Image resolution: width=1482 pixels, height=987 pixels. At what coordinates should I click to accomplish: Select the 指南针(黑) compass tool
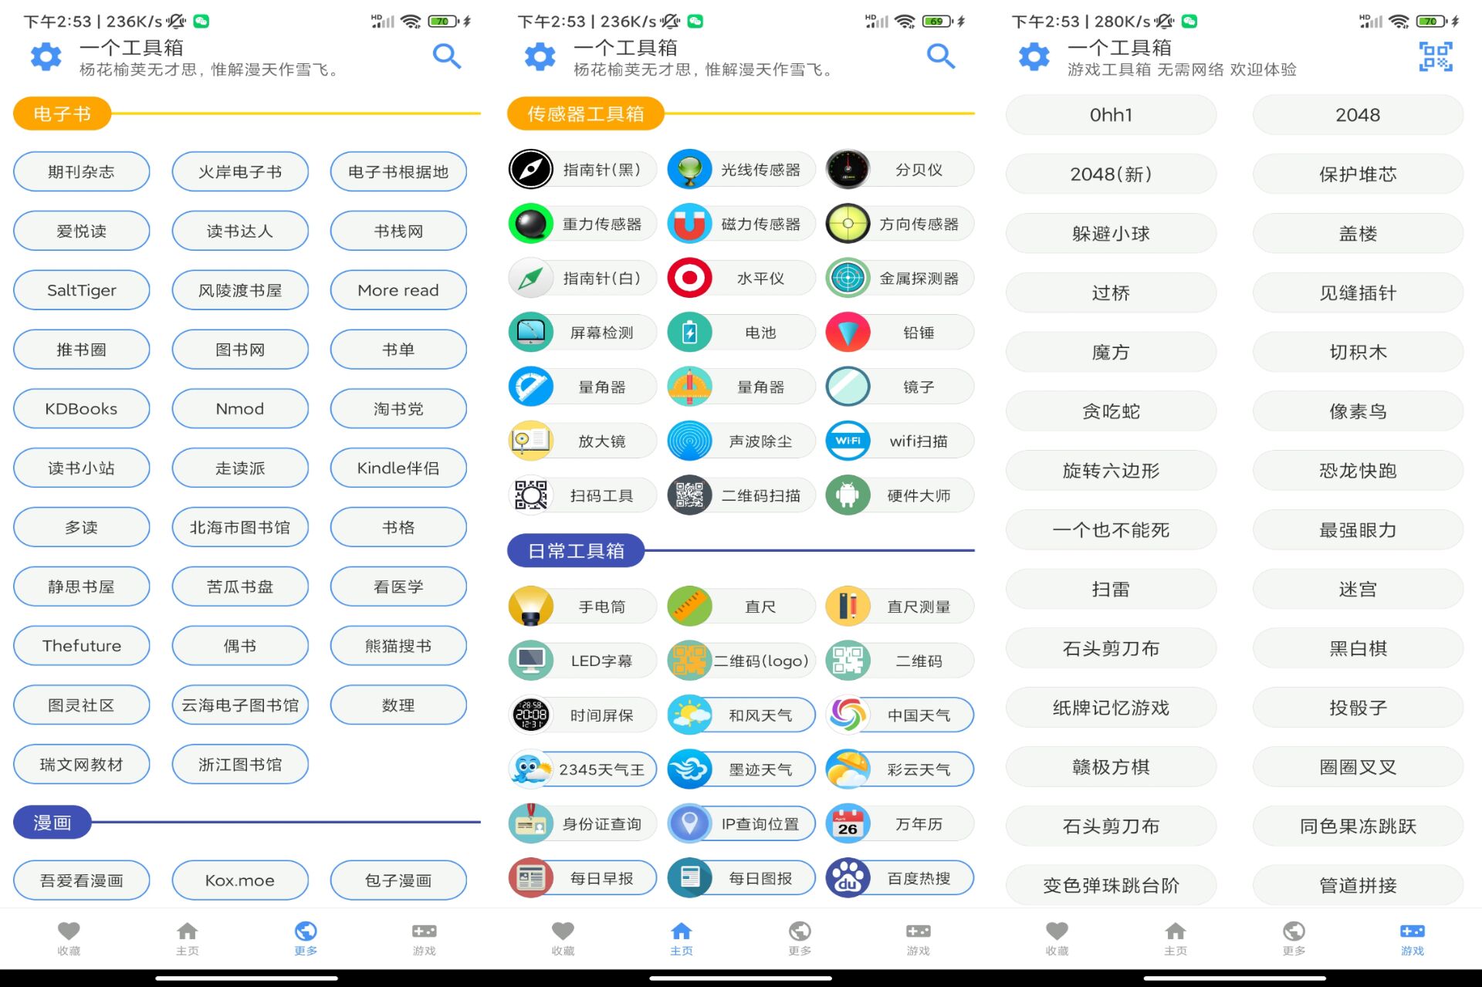(x=581, y=169)
